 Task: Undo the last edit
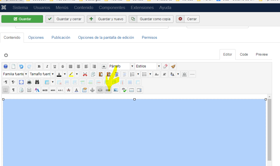point(21,66)
